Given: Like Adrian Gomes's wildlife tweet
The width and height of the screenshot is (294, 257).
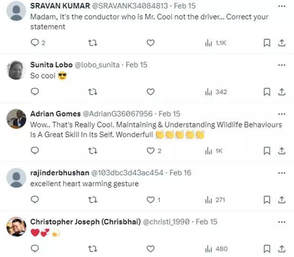Looking at the screenshot, I should pyautogui.click(x=150, y=151).
